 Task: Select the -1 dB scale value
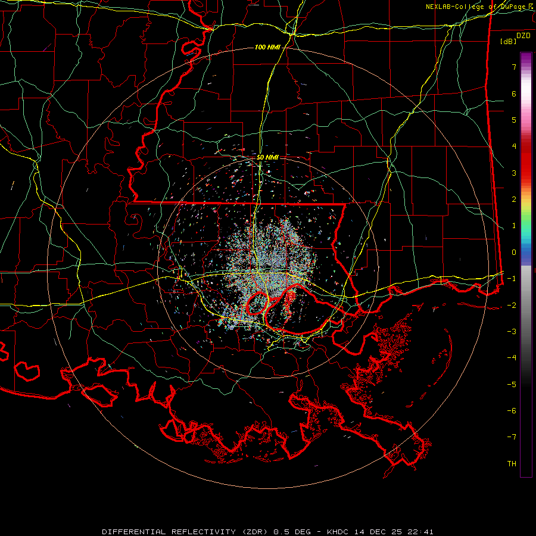coord(512,279)
